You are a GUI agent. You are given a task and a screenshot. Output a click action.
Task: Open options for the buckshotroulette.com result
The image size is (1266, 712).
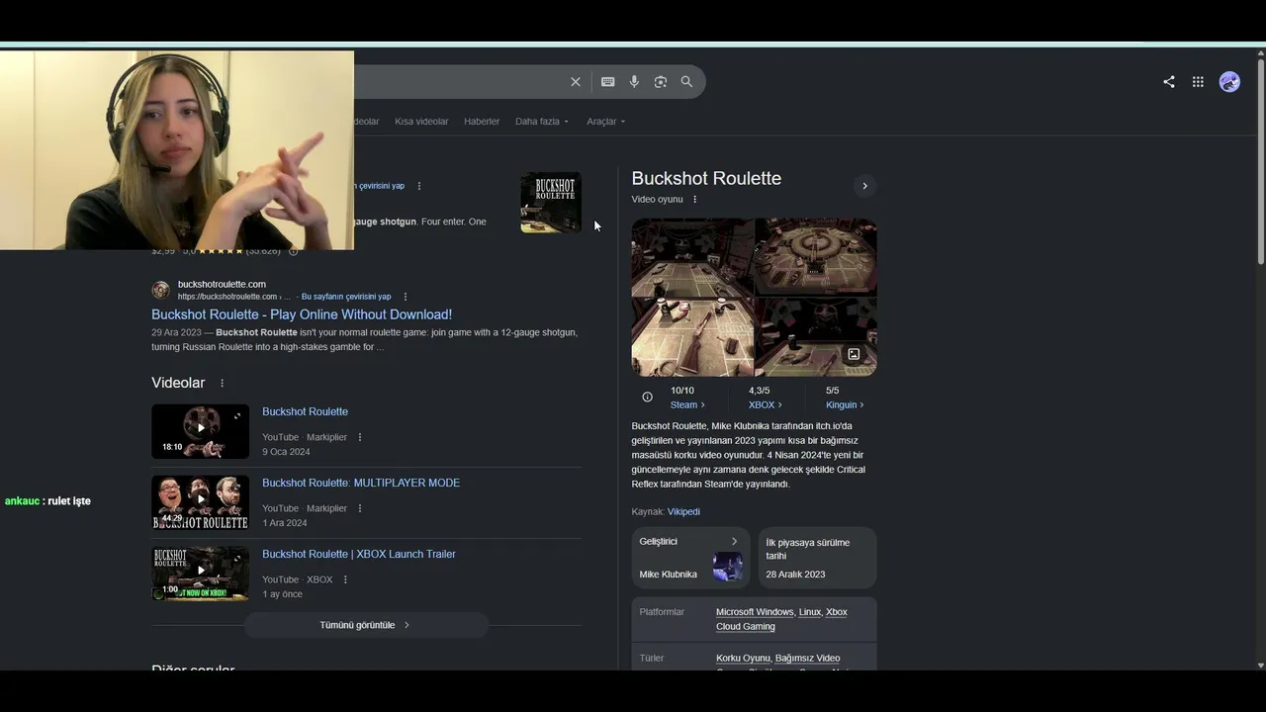[x=406, y=297]
